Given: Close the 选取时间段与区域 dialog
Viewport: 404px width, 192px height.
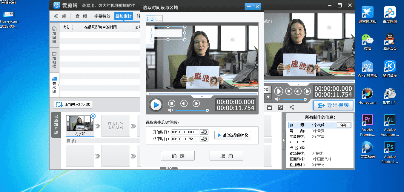Looking at the screenshot, I should coord(257,7).
